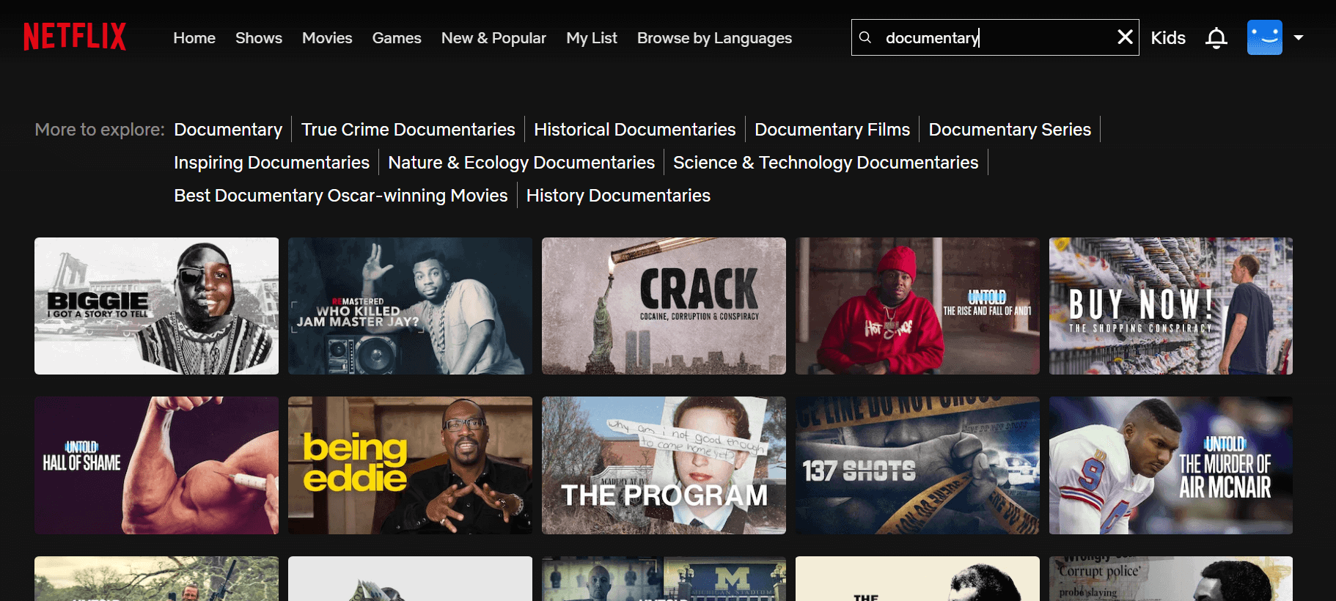The image size is (1336, 601).
Task: Expand the account dropdown arrow
Action: click(1299, 37)
